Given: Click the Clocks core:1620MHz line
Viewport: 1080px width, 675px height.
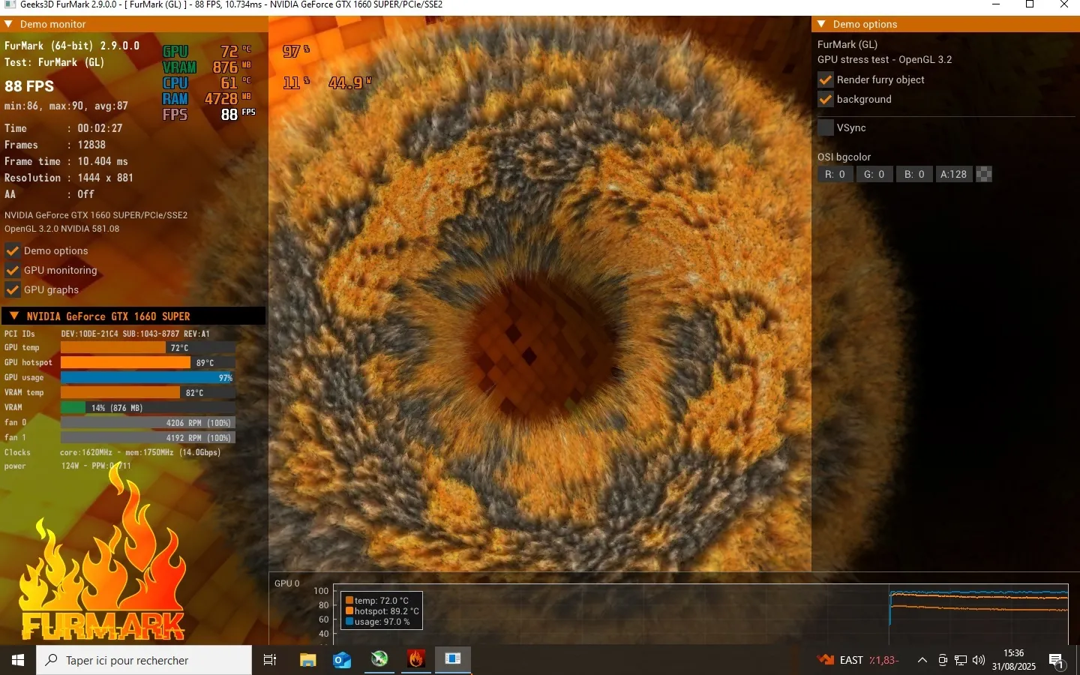Looking at the screenshot, I should (x=112, y=452).
